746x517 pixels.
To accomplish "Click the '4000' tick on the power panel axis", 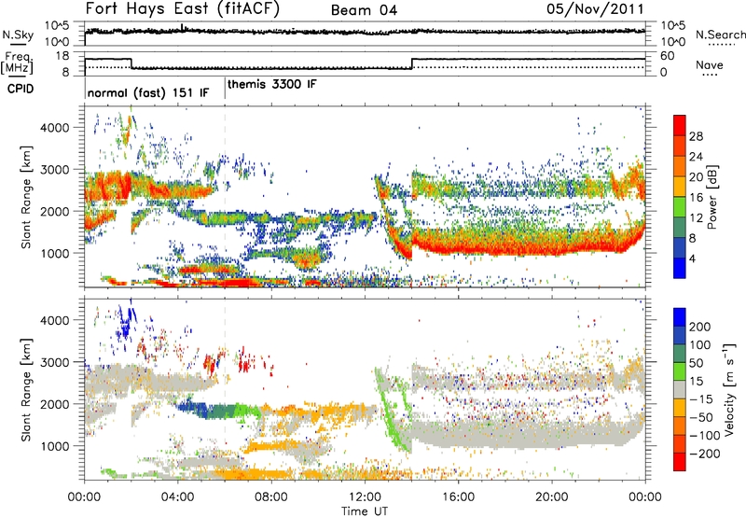I will (55, 128).
